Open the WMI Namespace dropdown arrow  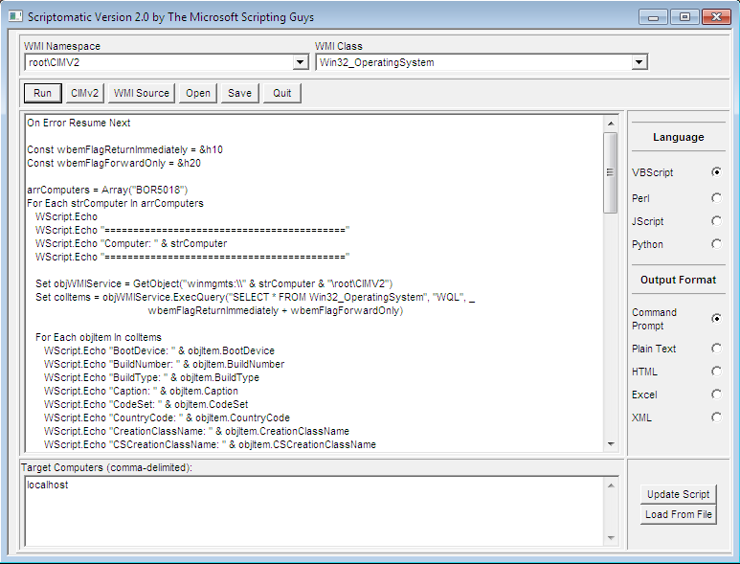tap(301, 62)
